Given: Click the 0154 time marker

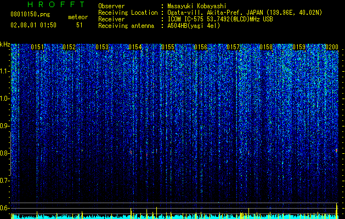Looking at the screenshot, I should [135, 47].
